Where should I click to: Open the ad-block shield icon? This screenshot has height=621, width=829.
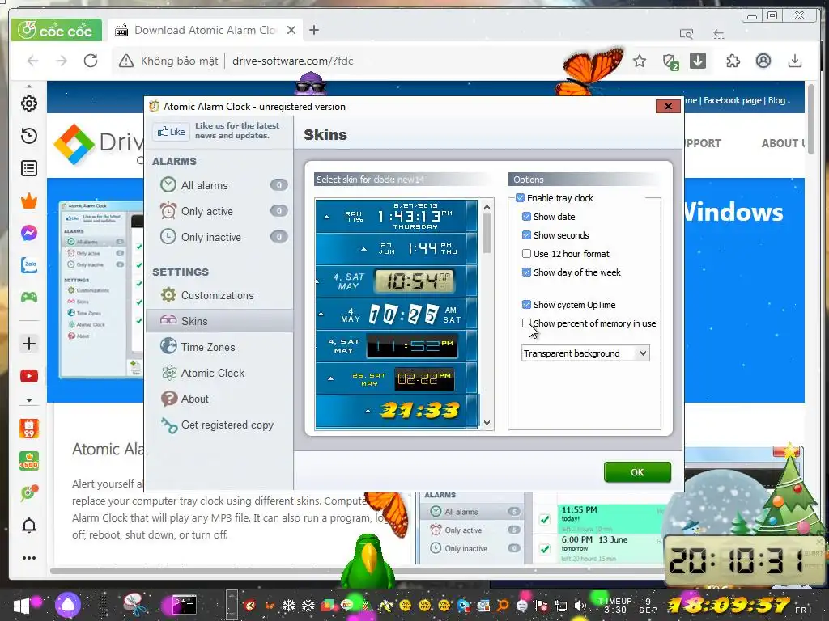[x=670, y=61]
